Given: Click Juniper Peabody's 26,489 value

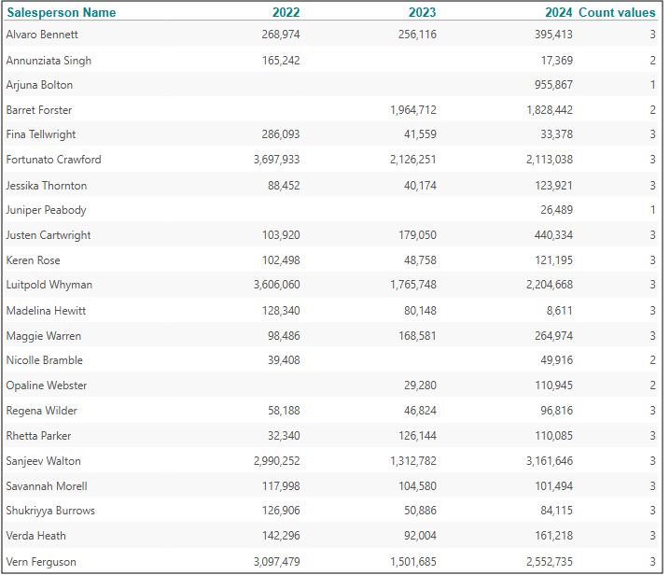Looking at the screenshot, I should [x=554, y=210].
